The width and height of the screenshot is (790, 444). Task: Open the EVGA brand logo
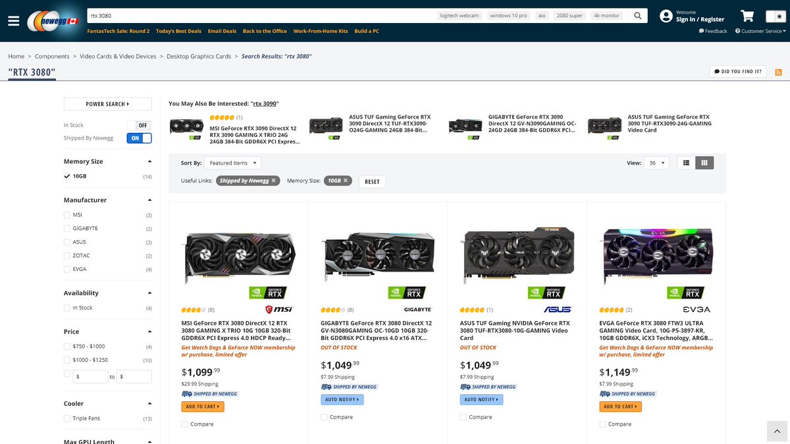tap(697, 309)
